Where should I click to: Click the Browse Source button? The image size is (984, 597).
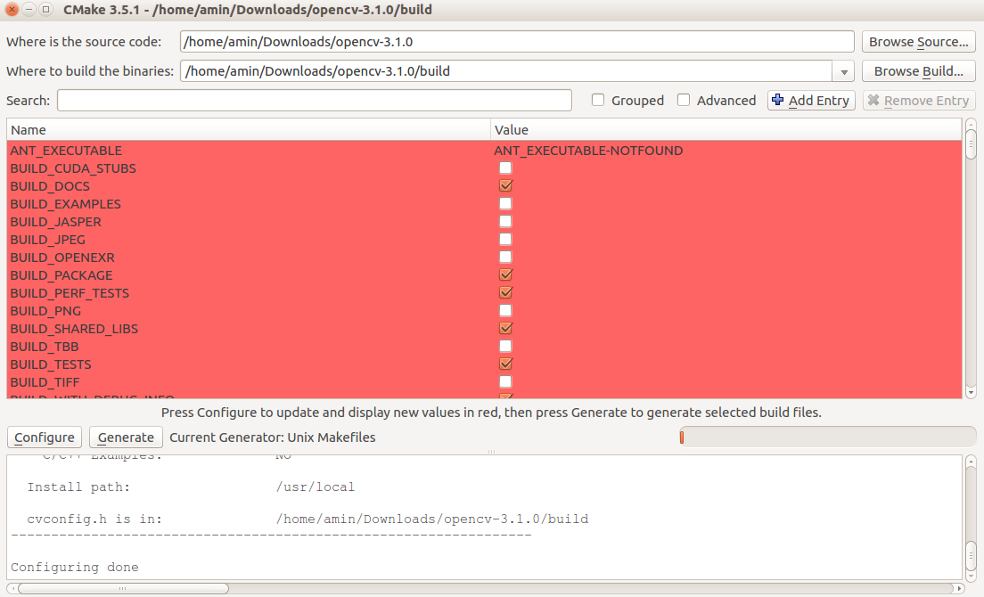click(x=918, y=42)
